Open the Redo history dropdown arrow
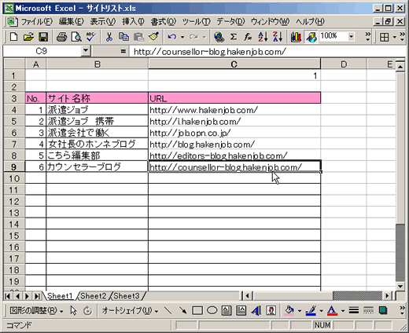The height and width of the screenshot is (333, 409). pyautogui.click(x=204, y=37)
